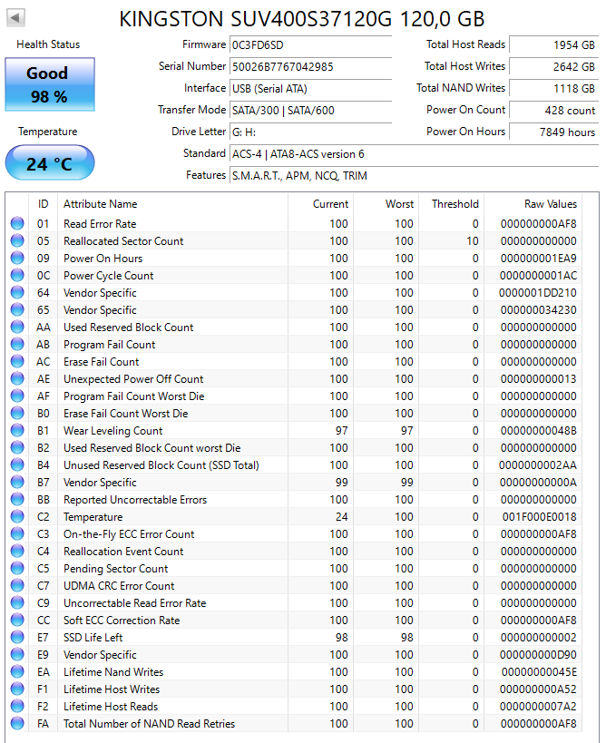Click the status orb for Soft ECC Correction Rate
The width and height of the screenshot is (606, 743).
click(x=17, y=620)
